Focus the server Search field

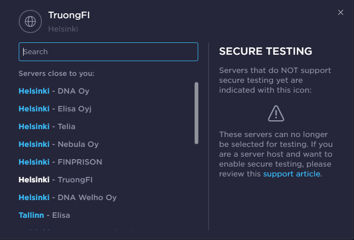(x=108, y=52)
